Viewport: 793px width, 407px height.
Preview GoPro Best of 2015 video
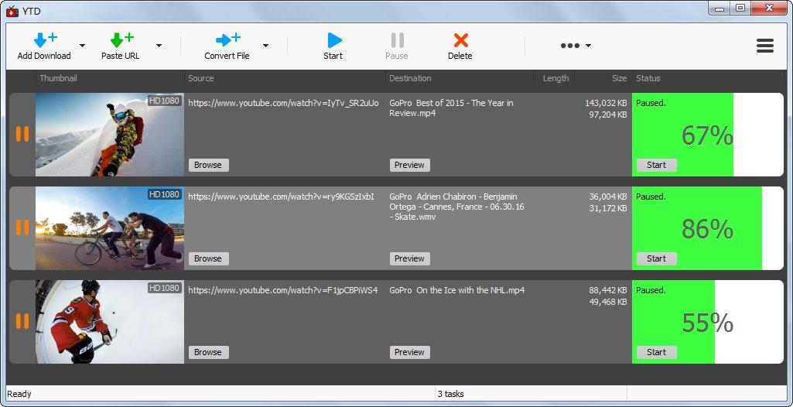coord(409,165)
